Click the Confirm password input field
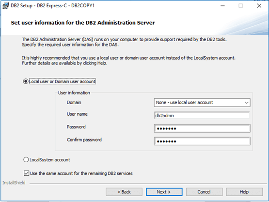Viewport: 269px width, 202px height. [x=202, y=141]
